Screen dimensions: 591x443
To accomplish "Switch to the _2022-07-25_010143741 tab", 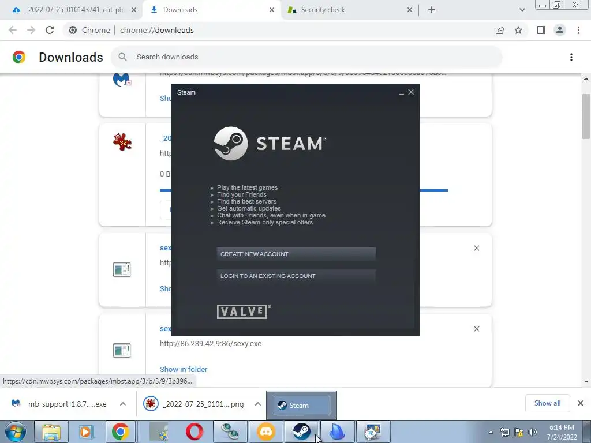I will pyautogui.click(x=74, y=10).
